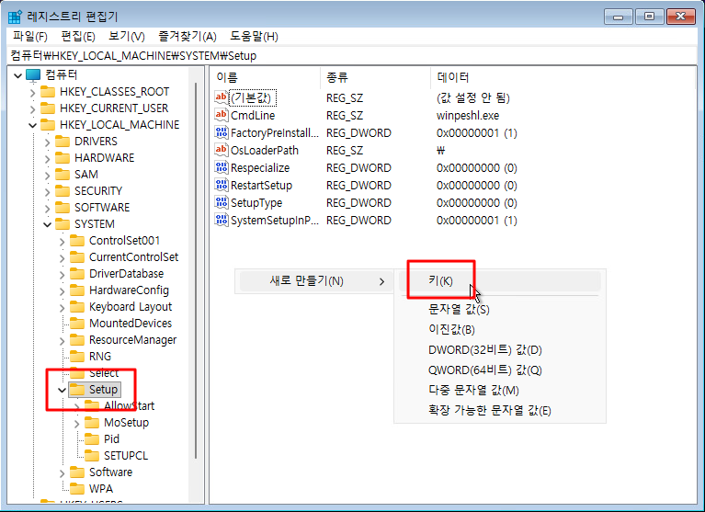
Task: Select the Software key under SYSTEM
Action: pos(110,472)
